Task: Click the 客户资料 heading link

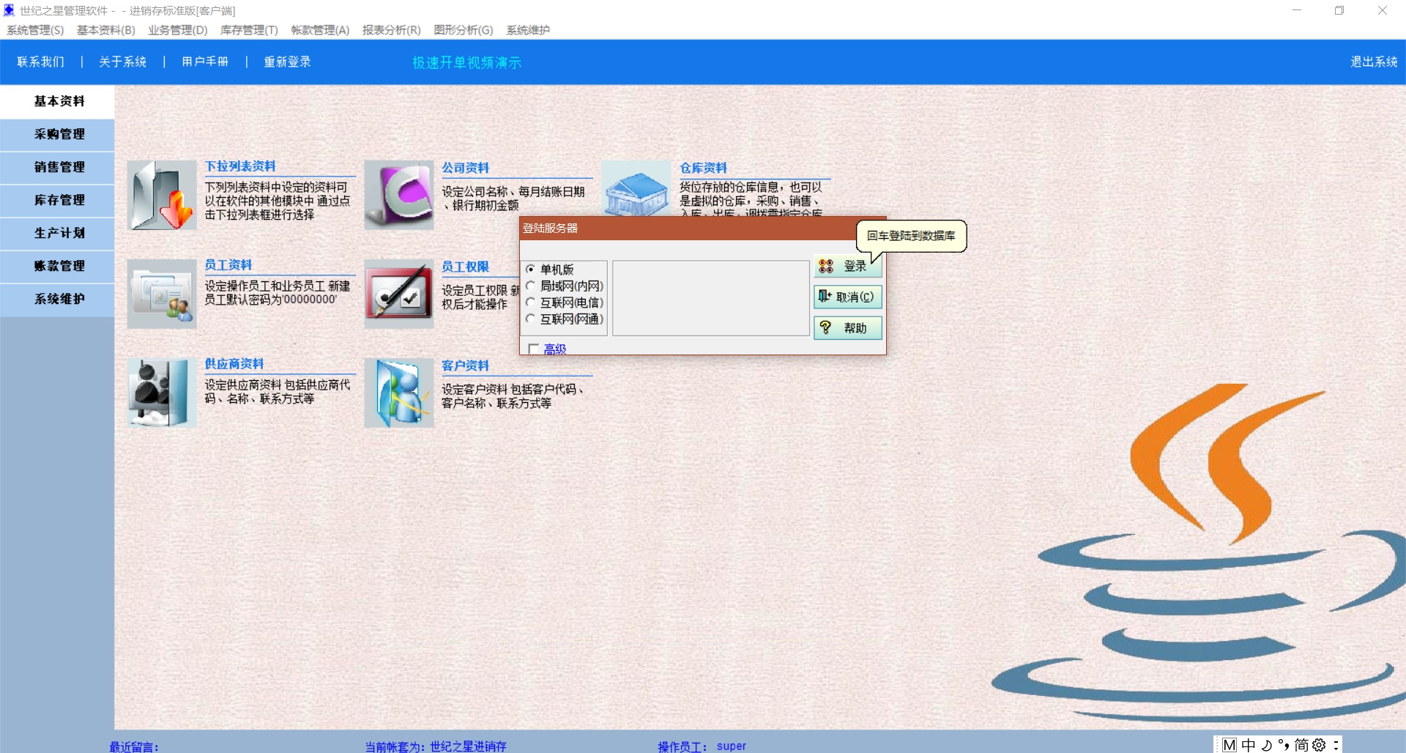Action: [465, 366]
